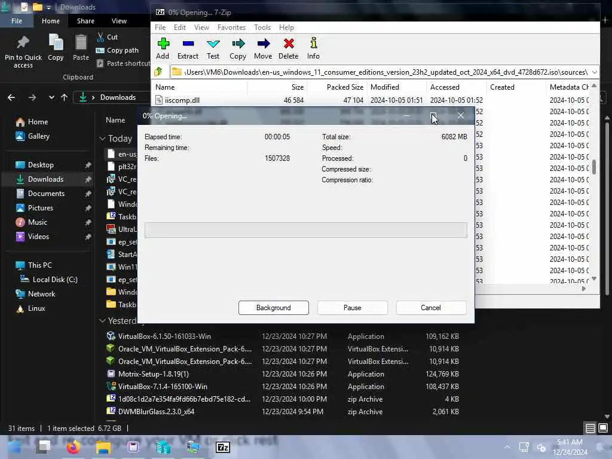
Task: Switch Explorer to details view icon
Action: point(590,429)
